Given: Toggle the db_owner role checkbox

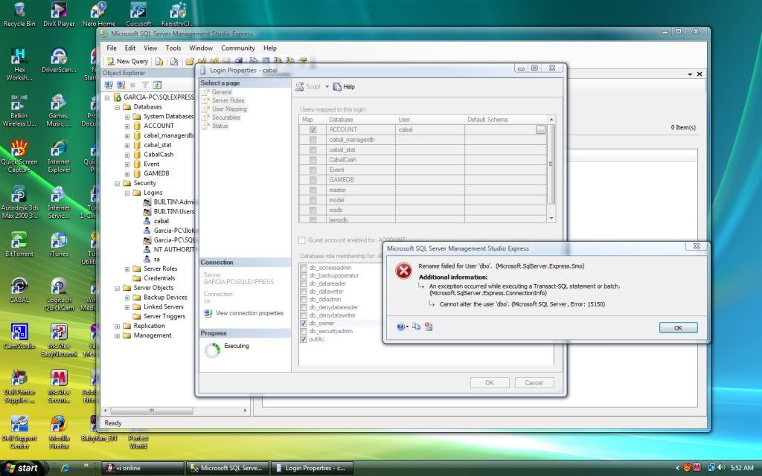Looking at the screenshot, I should pos(304,324).
